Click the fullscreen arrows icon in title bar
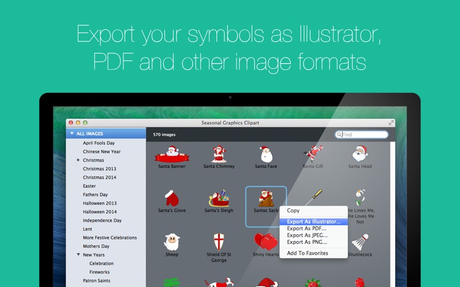The width and height of the screenshot is (460, 287). (391, 123)
